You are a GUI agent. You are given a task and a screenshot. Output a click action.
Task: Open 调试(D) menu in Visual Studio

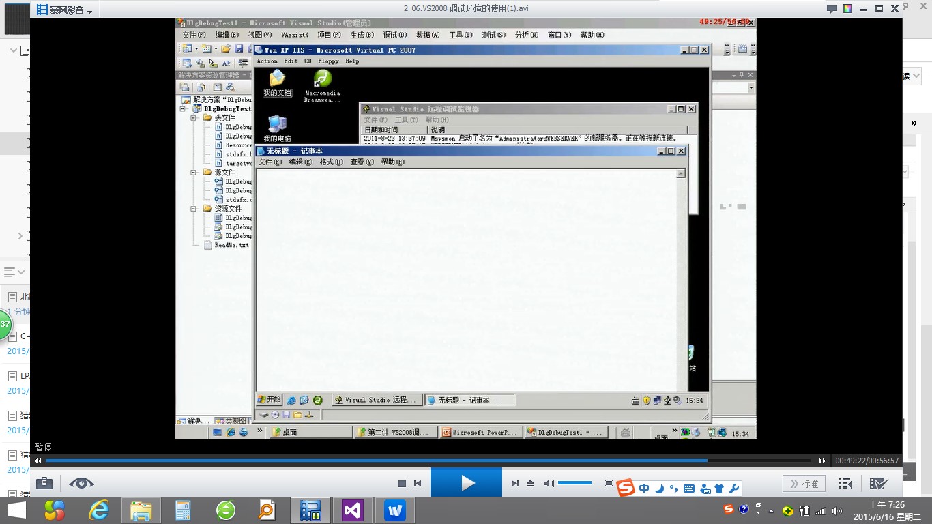pyautogui.click(x=395, y=35)
